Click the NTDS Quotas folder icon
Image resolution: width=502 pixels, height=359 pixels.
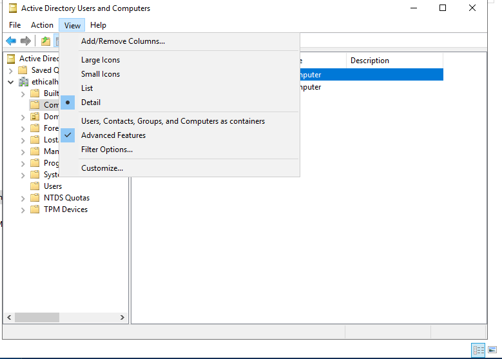pos(35,198)
